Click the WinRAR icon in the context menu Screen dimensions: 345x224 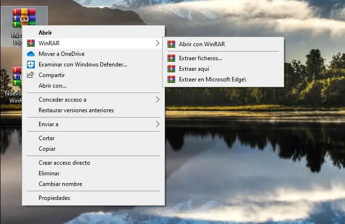pyautogui.click(x=31, y=43)
